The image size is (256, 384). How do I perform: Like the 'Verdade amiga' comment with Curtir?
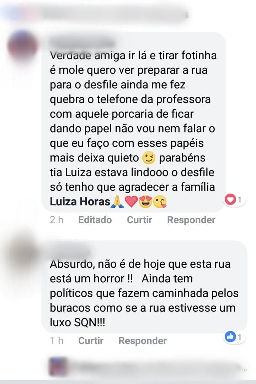[139, 220]
